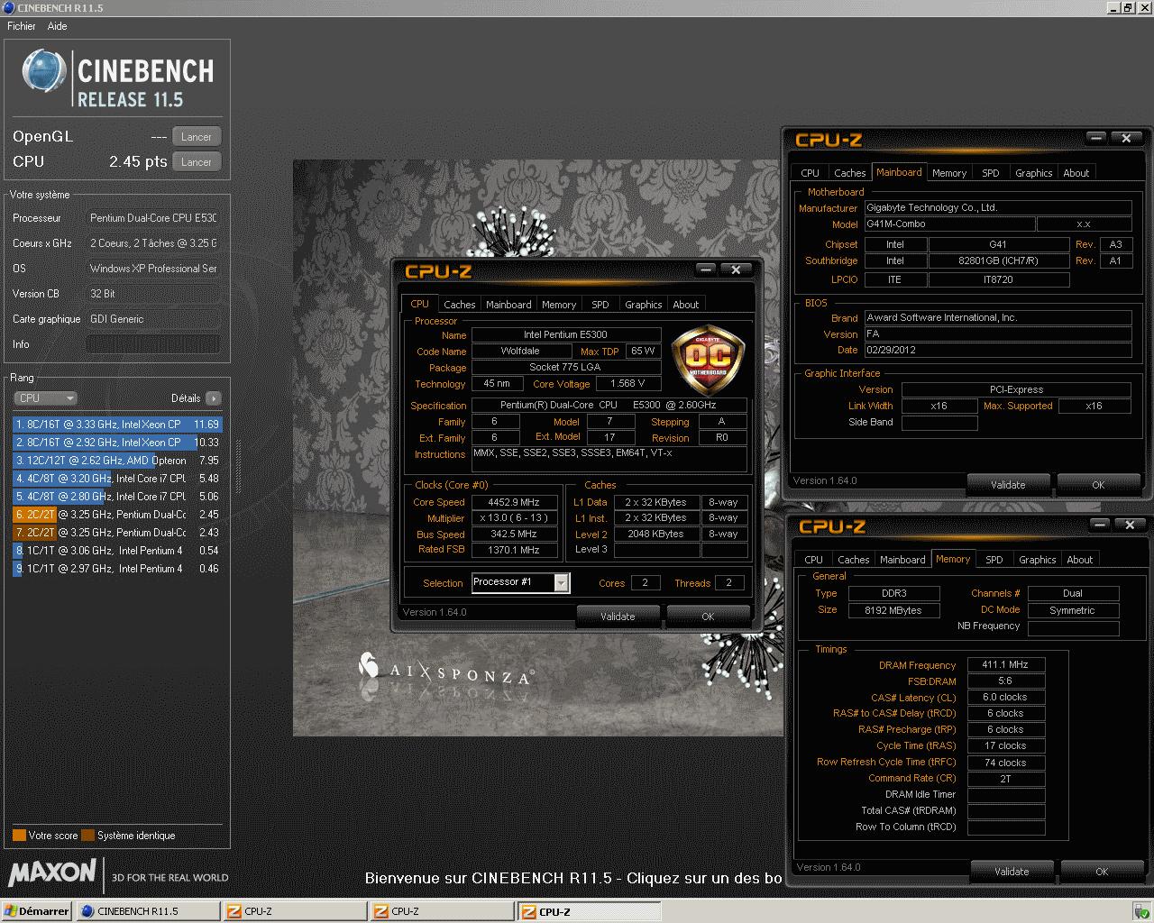Open the CPU ranking type dropdown
The image size is (1154, 923).
tap(46, 398)
